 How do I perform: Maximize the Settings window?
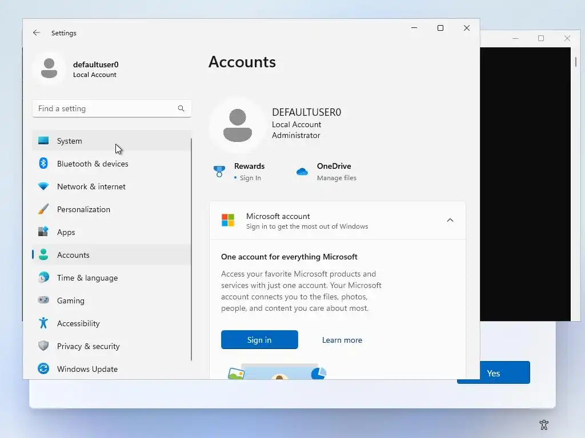(x=440, y=28)
